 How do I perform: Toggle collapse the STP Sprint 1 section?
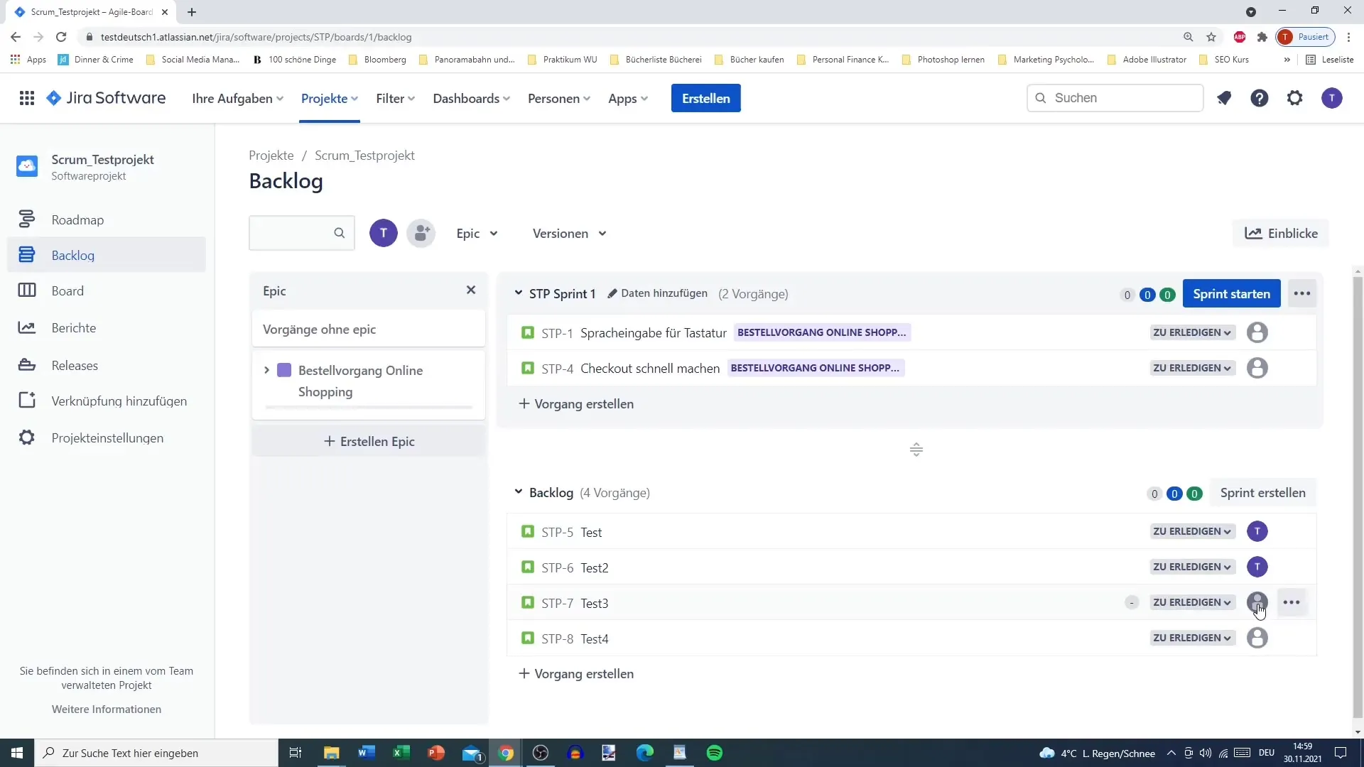point(519,293)
